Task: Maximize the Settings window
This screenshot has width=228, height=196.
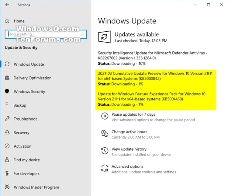Action: click(x=208, y=5)
